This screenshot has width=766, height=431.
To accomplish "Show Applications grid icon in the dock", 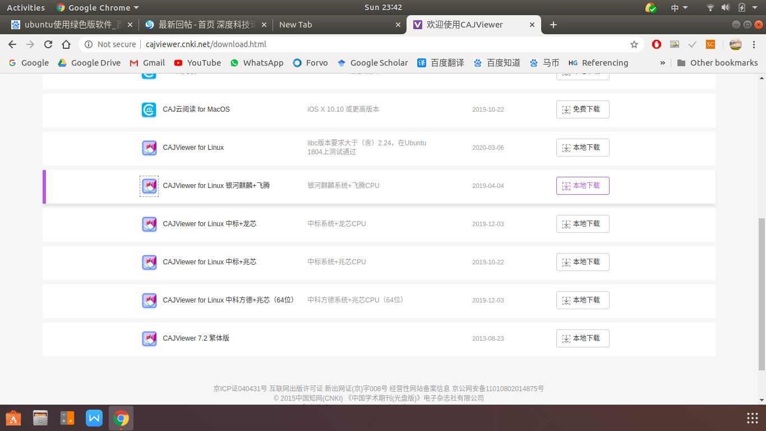I will point(753,418).
